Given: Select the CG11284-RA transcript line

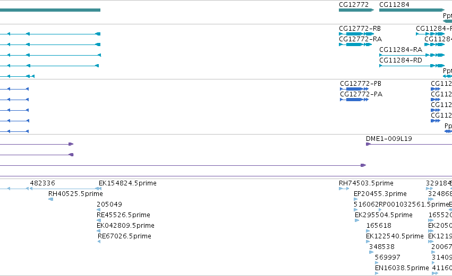Looking at the screenshot, I should 412,55.
